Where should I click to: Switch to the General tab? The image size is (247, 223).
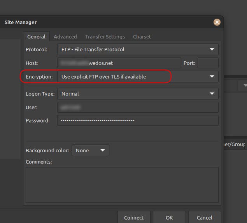pos(36,37)
